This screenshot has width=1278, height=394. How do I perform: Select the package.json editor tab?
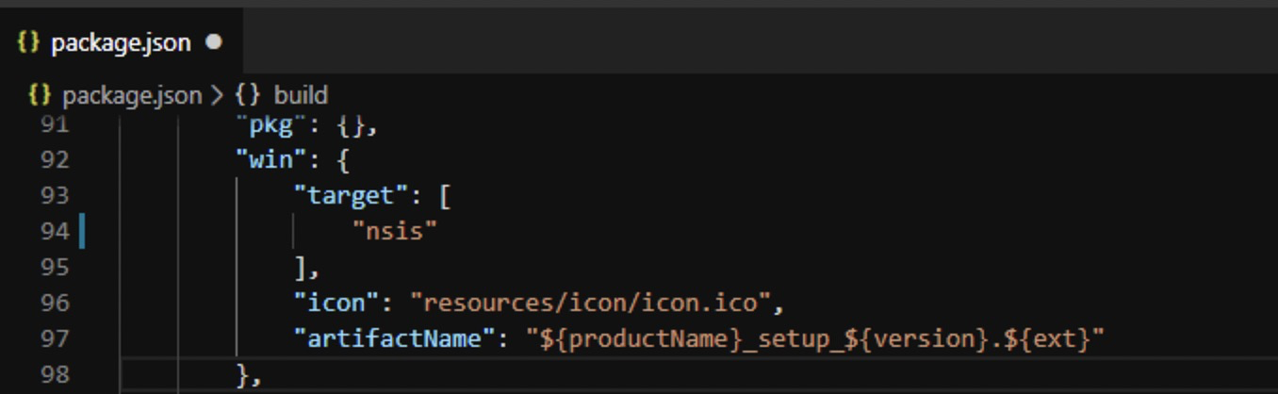(x=121, y=43)
